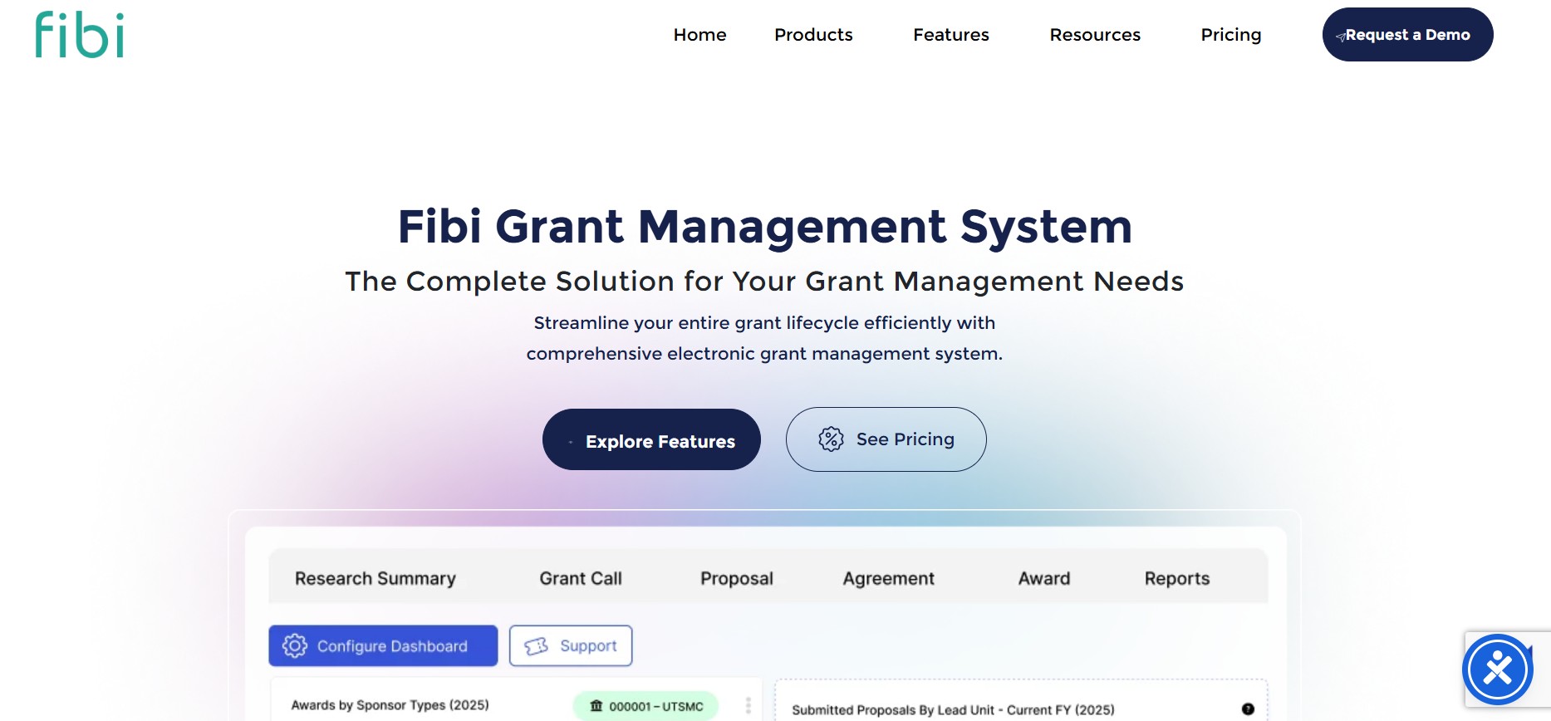Screen dimensions: 1551x721
Task: Click the Support button
Action: (x=571, y=645)
